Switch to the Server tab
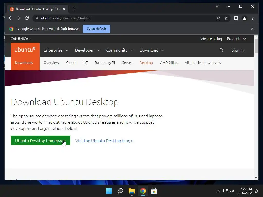The width and height of the screenshot is (263, 197). coord(127,63)
